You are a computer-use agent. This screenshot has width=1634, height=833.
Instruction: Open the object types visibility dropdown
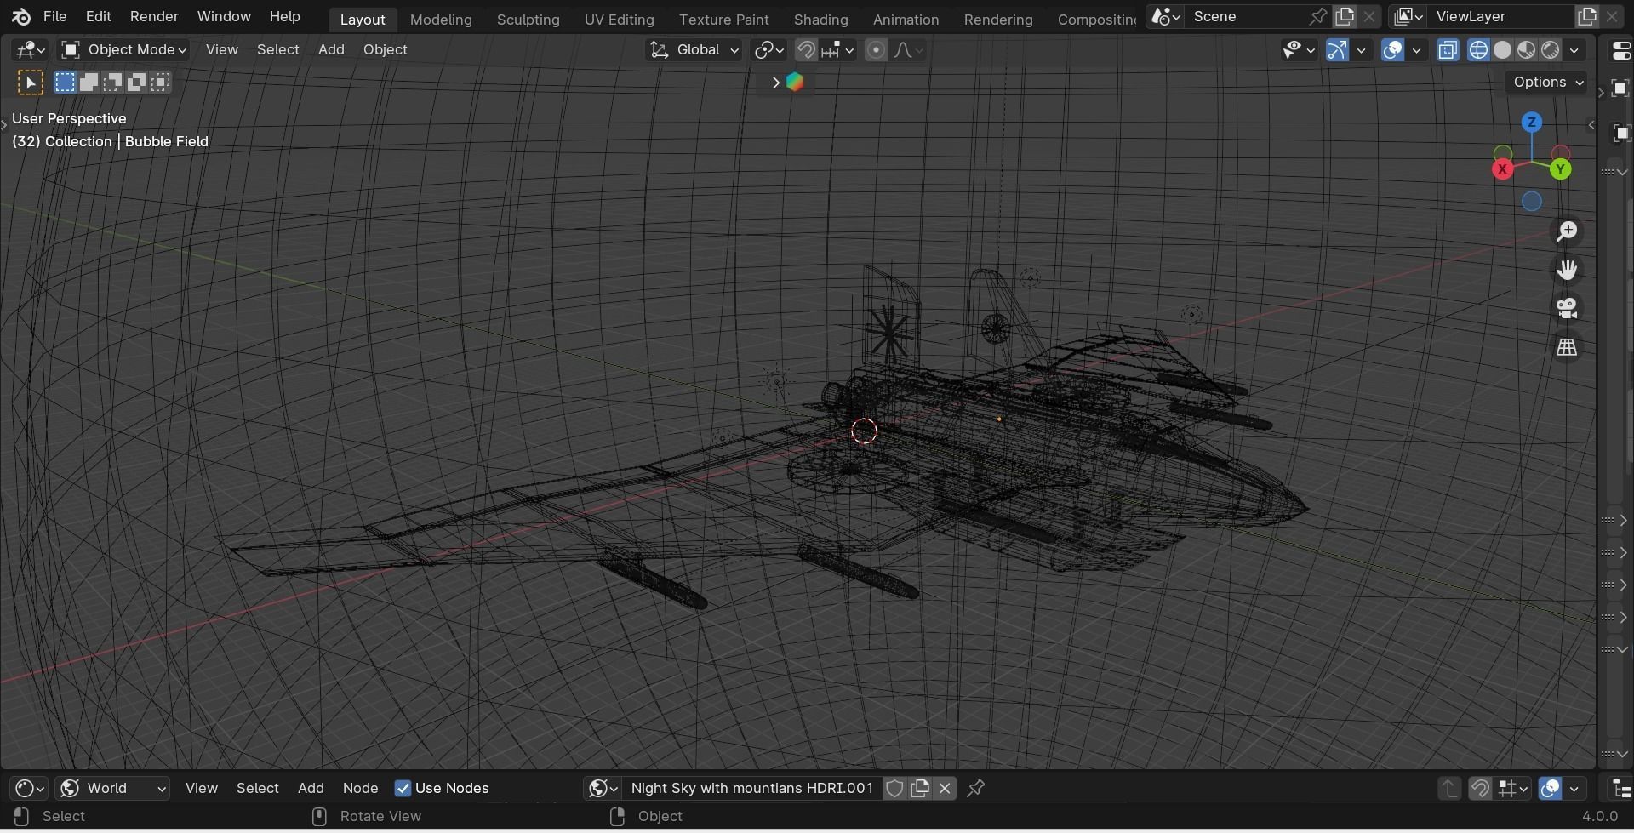(1299, 49)
